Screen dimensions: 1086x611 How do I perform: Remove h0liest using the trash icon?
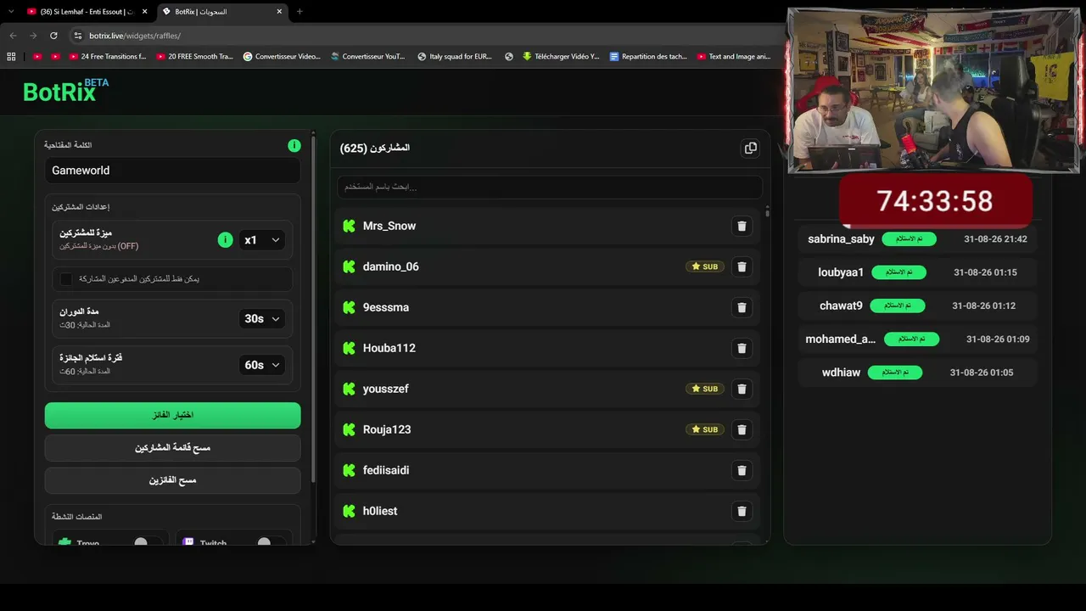(742, 511)
